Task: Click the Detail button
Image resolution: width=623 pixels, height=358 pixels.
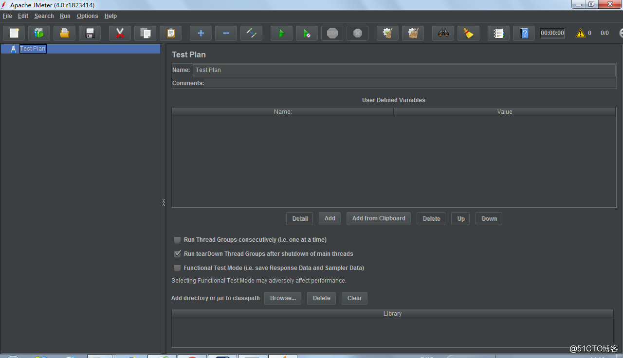Action: (x=300, y=218)
